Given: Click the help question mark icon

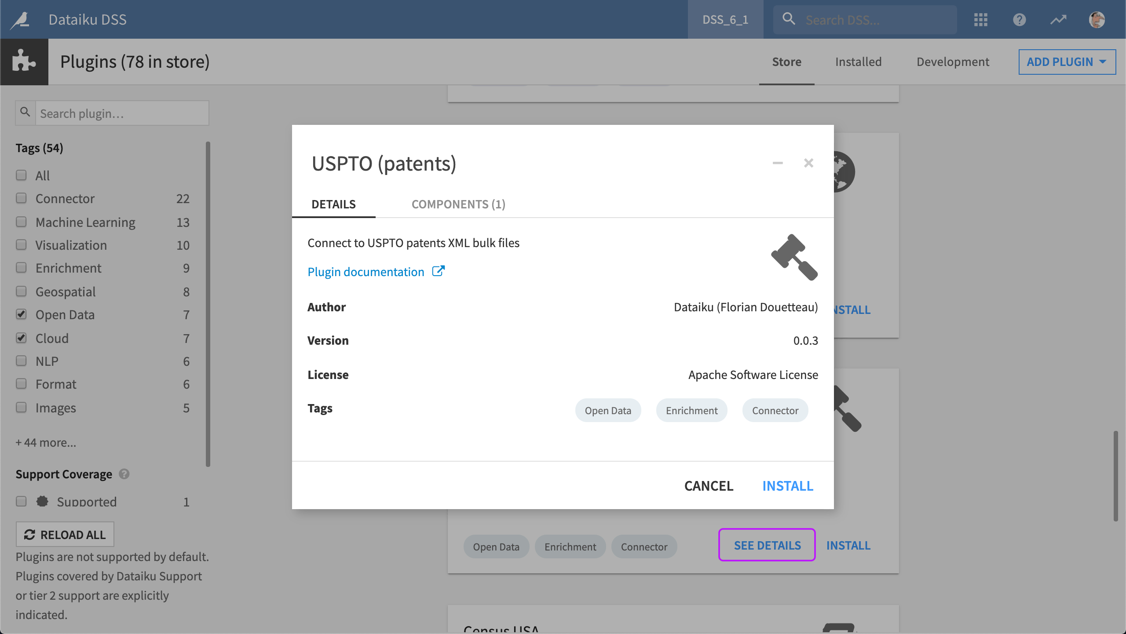Looking at the screenshot, I should click(x=1019, y=18).
